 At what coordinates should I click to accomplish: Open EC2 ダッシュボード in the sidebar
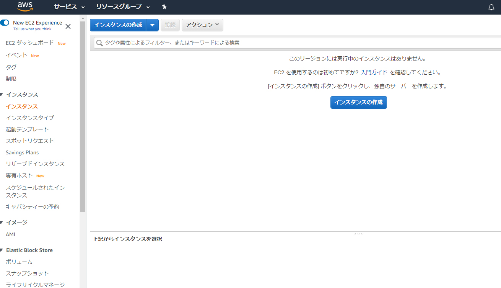[30, 43]
